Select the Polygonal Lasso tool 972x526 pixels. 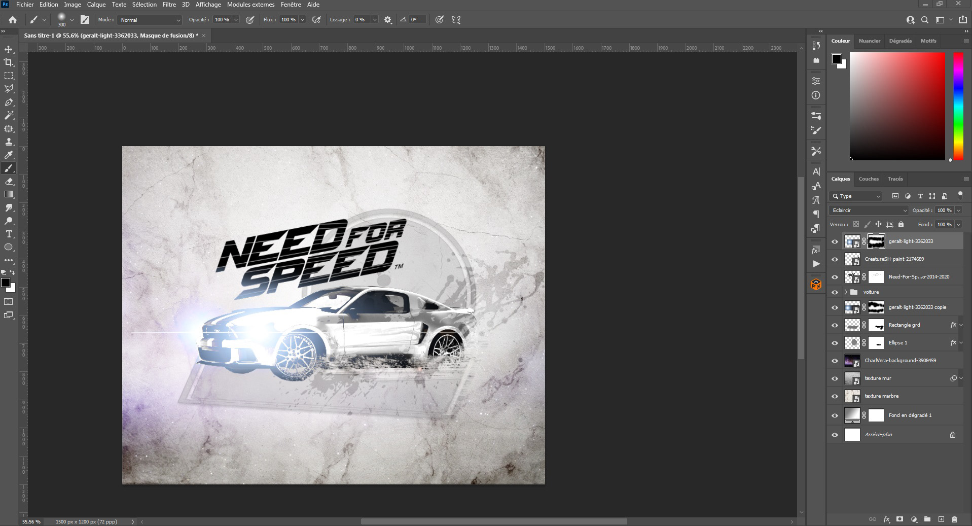tap(9, 89)
